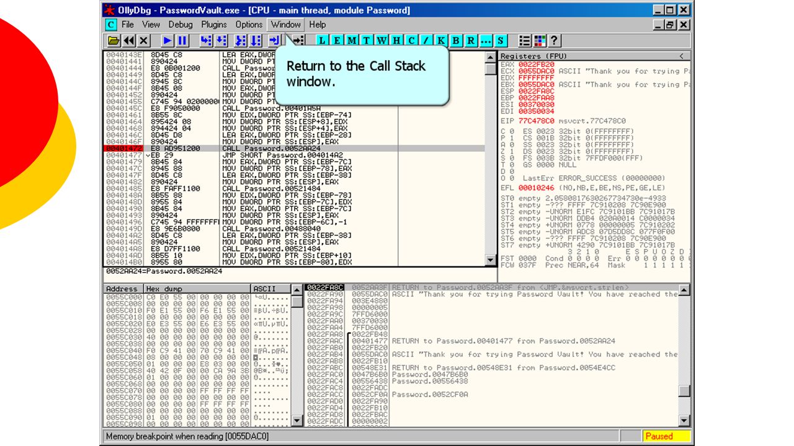Click the Hex dump column header
The image size is (794, 446).
click(x=197, y=289)
